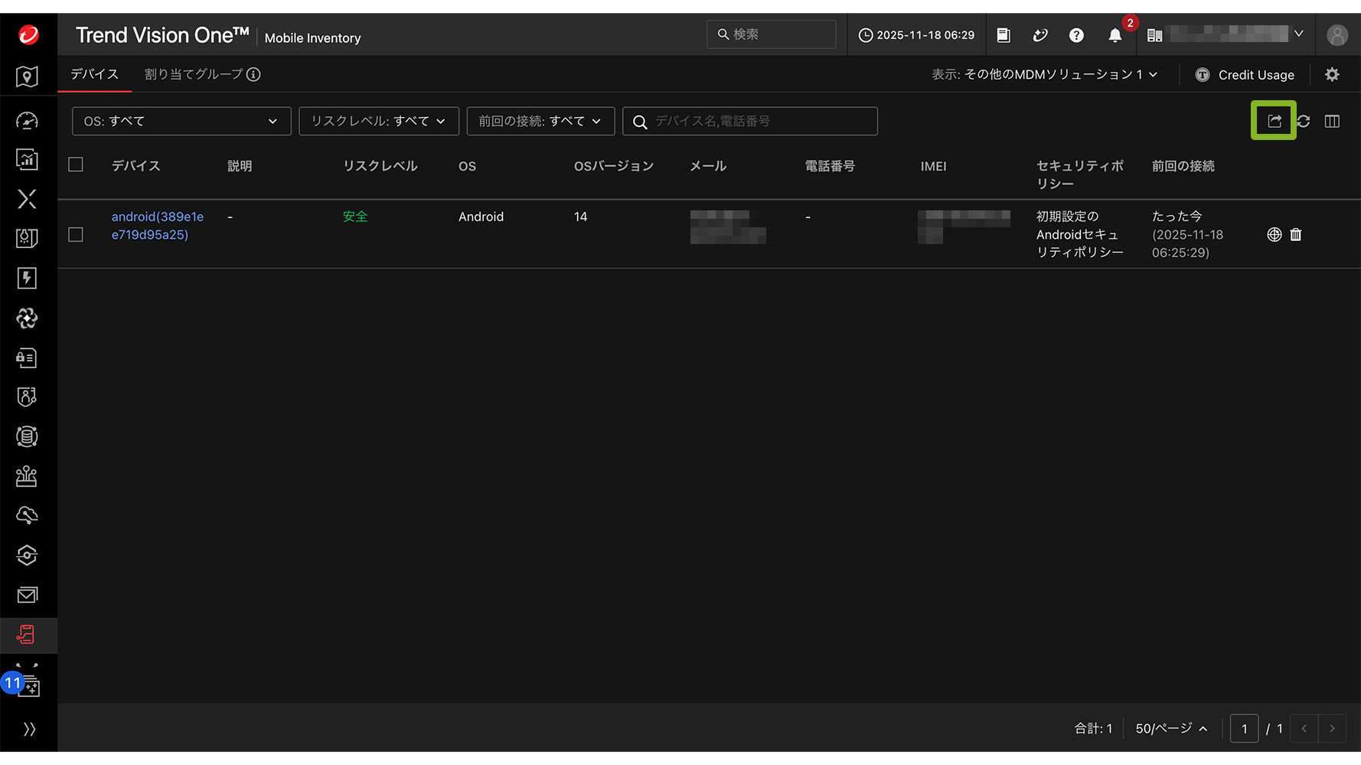
Task: Open the email mail icon in sidebar
Action: point(27,595)
